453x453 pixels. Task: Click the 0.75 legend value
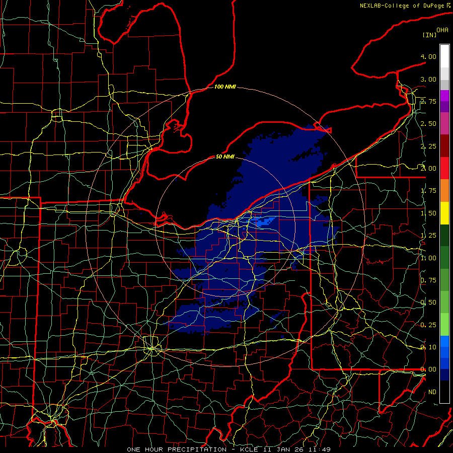(428, 280)
